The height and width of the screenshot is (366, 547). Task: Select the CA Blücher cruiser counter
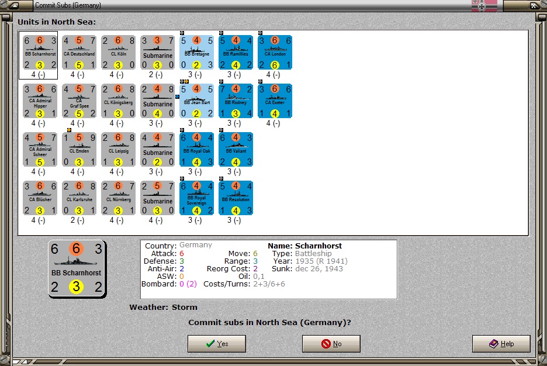click(40, 198)
